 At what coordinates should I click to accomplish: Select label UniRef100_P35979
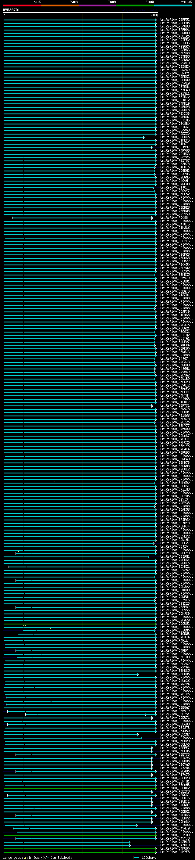coord(175,278)
